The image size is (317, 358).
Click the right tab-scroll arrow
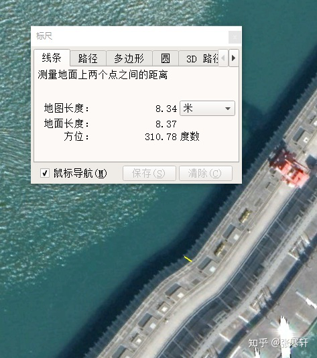(234, 58)
